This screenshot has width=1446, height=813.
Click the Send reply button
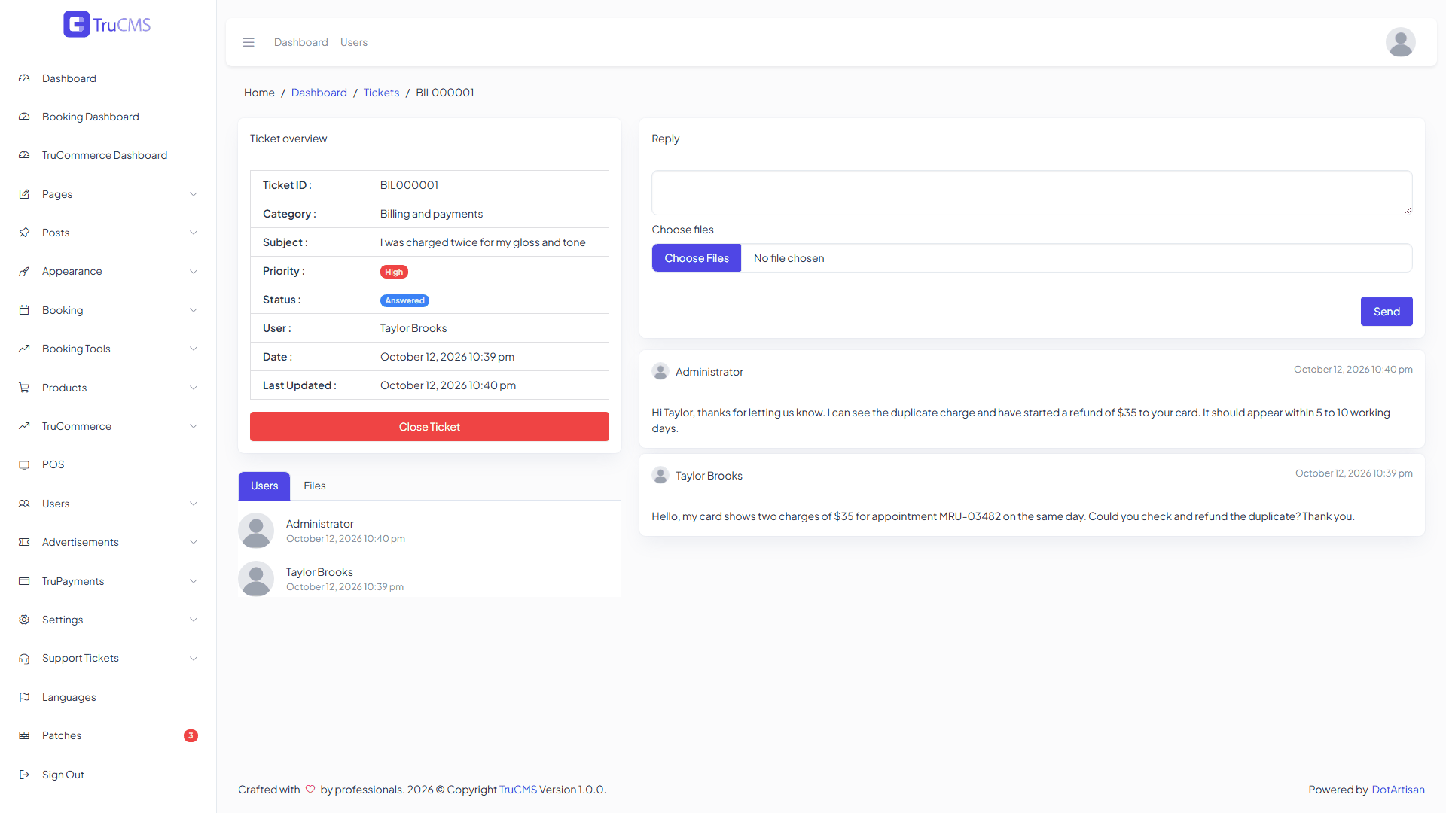(1387, 311)
